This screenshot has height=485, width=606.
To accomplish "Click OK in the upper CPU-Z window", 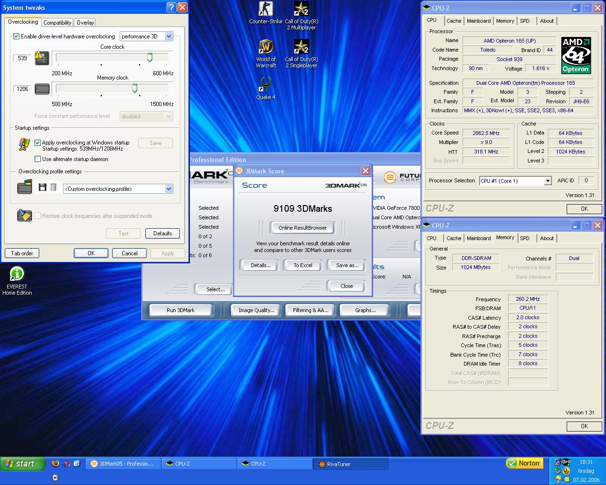I will (584, 209).
